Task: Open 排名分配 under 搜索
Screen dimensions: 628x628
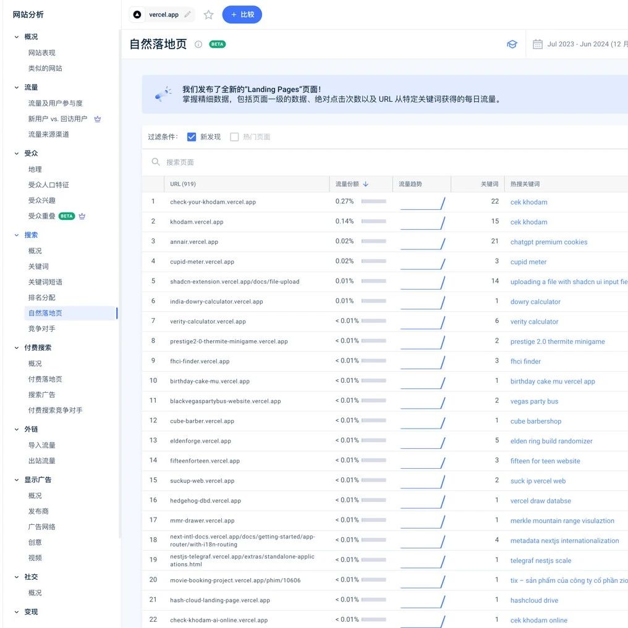Action: 41,298
